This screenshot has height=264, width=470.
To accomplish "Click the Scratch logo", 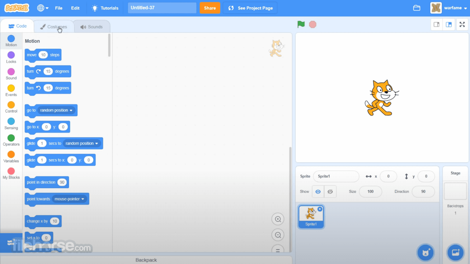I will (17, 8).
